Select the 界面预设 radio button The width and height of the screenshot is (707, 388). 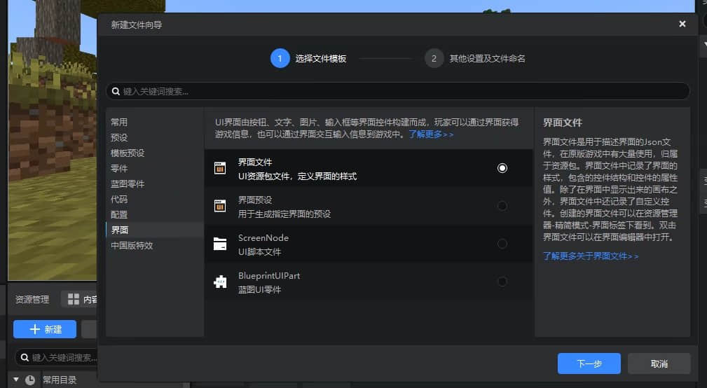click(502, 206)
